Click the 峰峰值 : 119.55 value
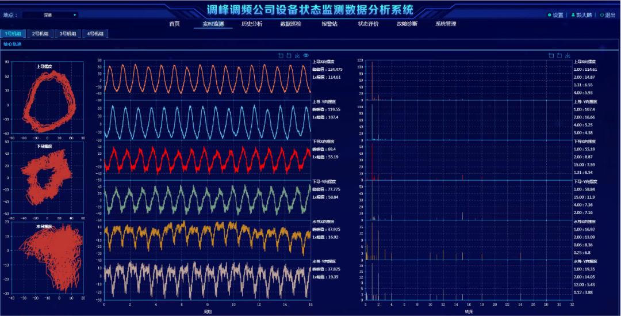The image size is (621, 316). click(x=327, y=109)
